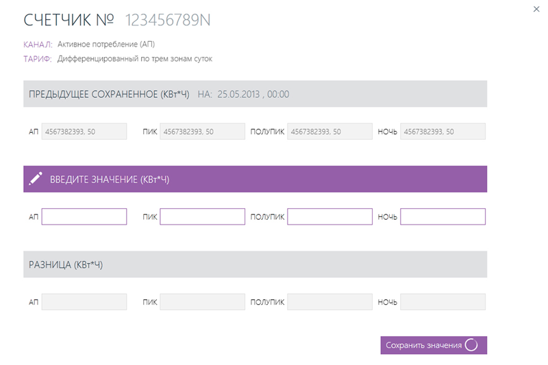Click the "Разница (кВт*ч)" section header
Viewport: 548px width, 365px height.
66,264
